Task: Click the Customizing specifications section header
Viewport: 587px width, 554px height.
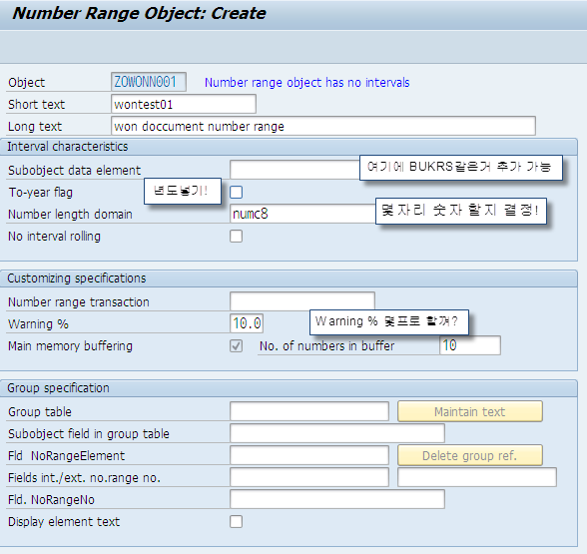Action: coord(289,278)
